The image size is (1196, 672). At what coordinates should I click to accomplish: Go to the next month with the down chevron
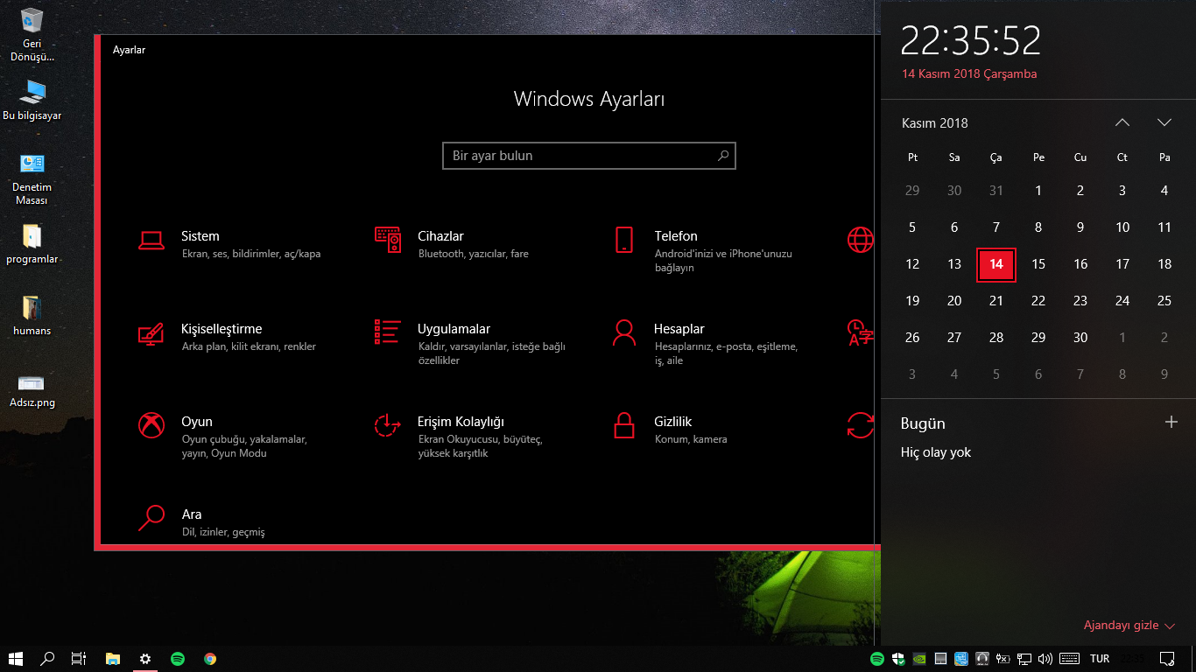pyautogui.click(x=1164, y=122)
